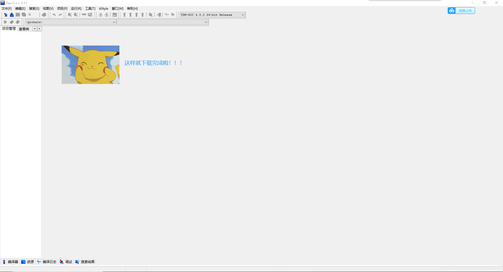Open the 编译日志 bottom tab
The height and width of the screenshot is (272, 503).
point(47,262)
